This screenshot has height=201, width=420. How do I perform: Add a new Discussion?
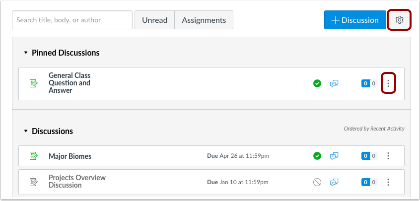pyautogui.click(x=354, y=20)
